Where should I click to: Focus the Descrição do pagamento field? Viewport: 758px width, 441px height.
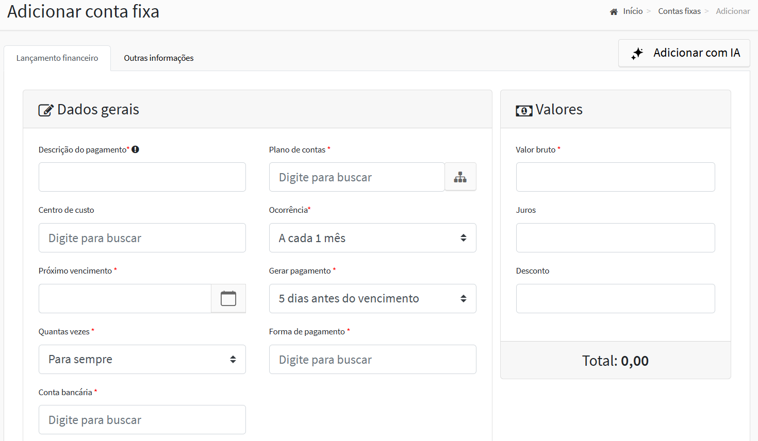pos(142,177)
